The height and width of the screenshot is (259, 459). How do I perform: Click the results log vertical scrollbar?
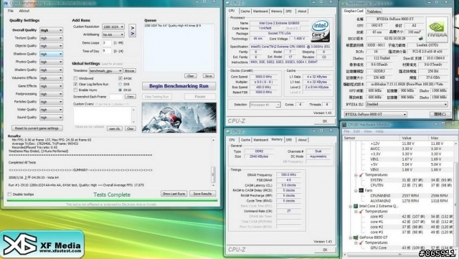(213, 163)
